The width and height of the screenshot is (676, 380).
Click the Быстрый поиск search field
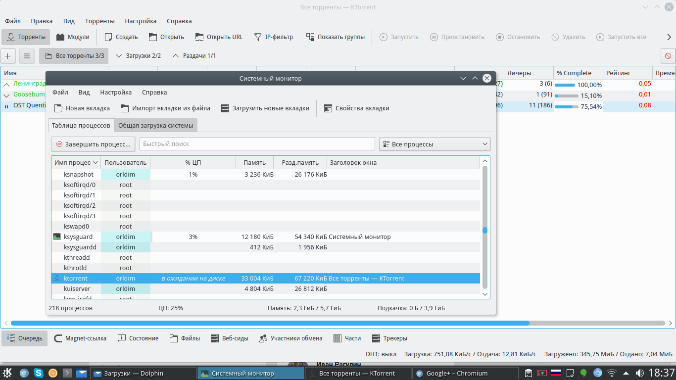click(256, 144)
